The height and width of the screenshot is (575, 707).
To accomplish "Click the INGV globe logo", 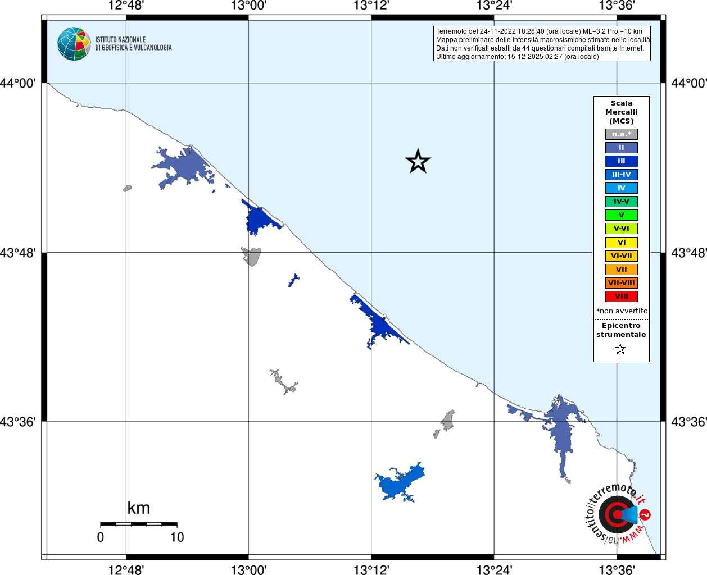I will [x=74, y=44].
